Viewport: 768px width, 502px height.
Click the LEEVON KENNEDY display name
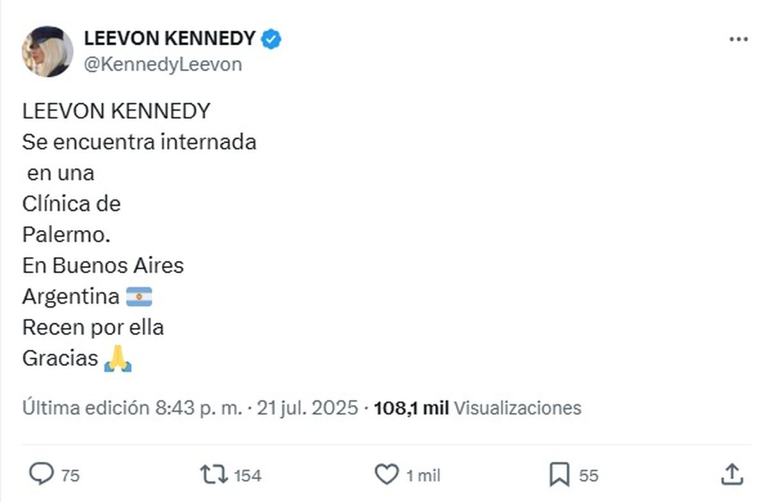coord(168,38)
